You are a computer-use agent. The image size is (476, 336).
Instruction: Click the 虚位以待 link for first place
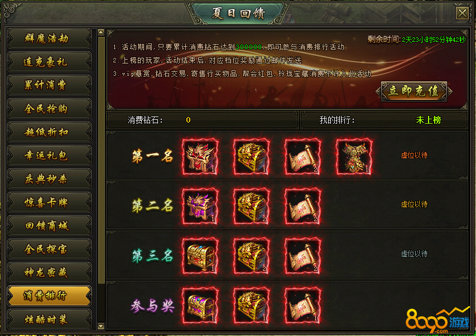click(x=414, y=155)
